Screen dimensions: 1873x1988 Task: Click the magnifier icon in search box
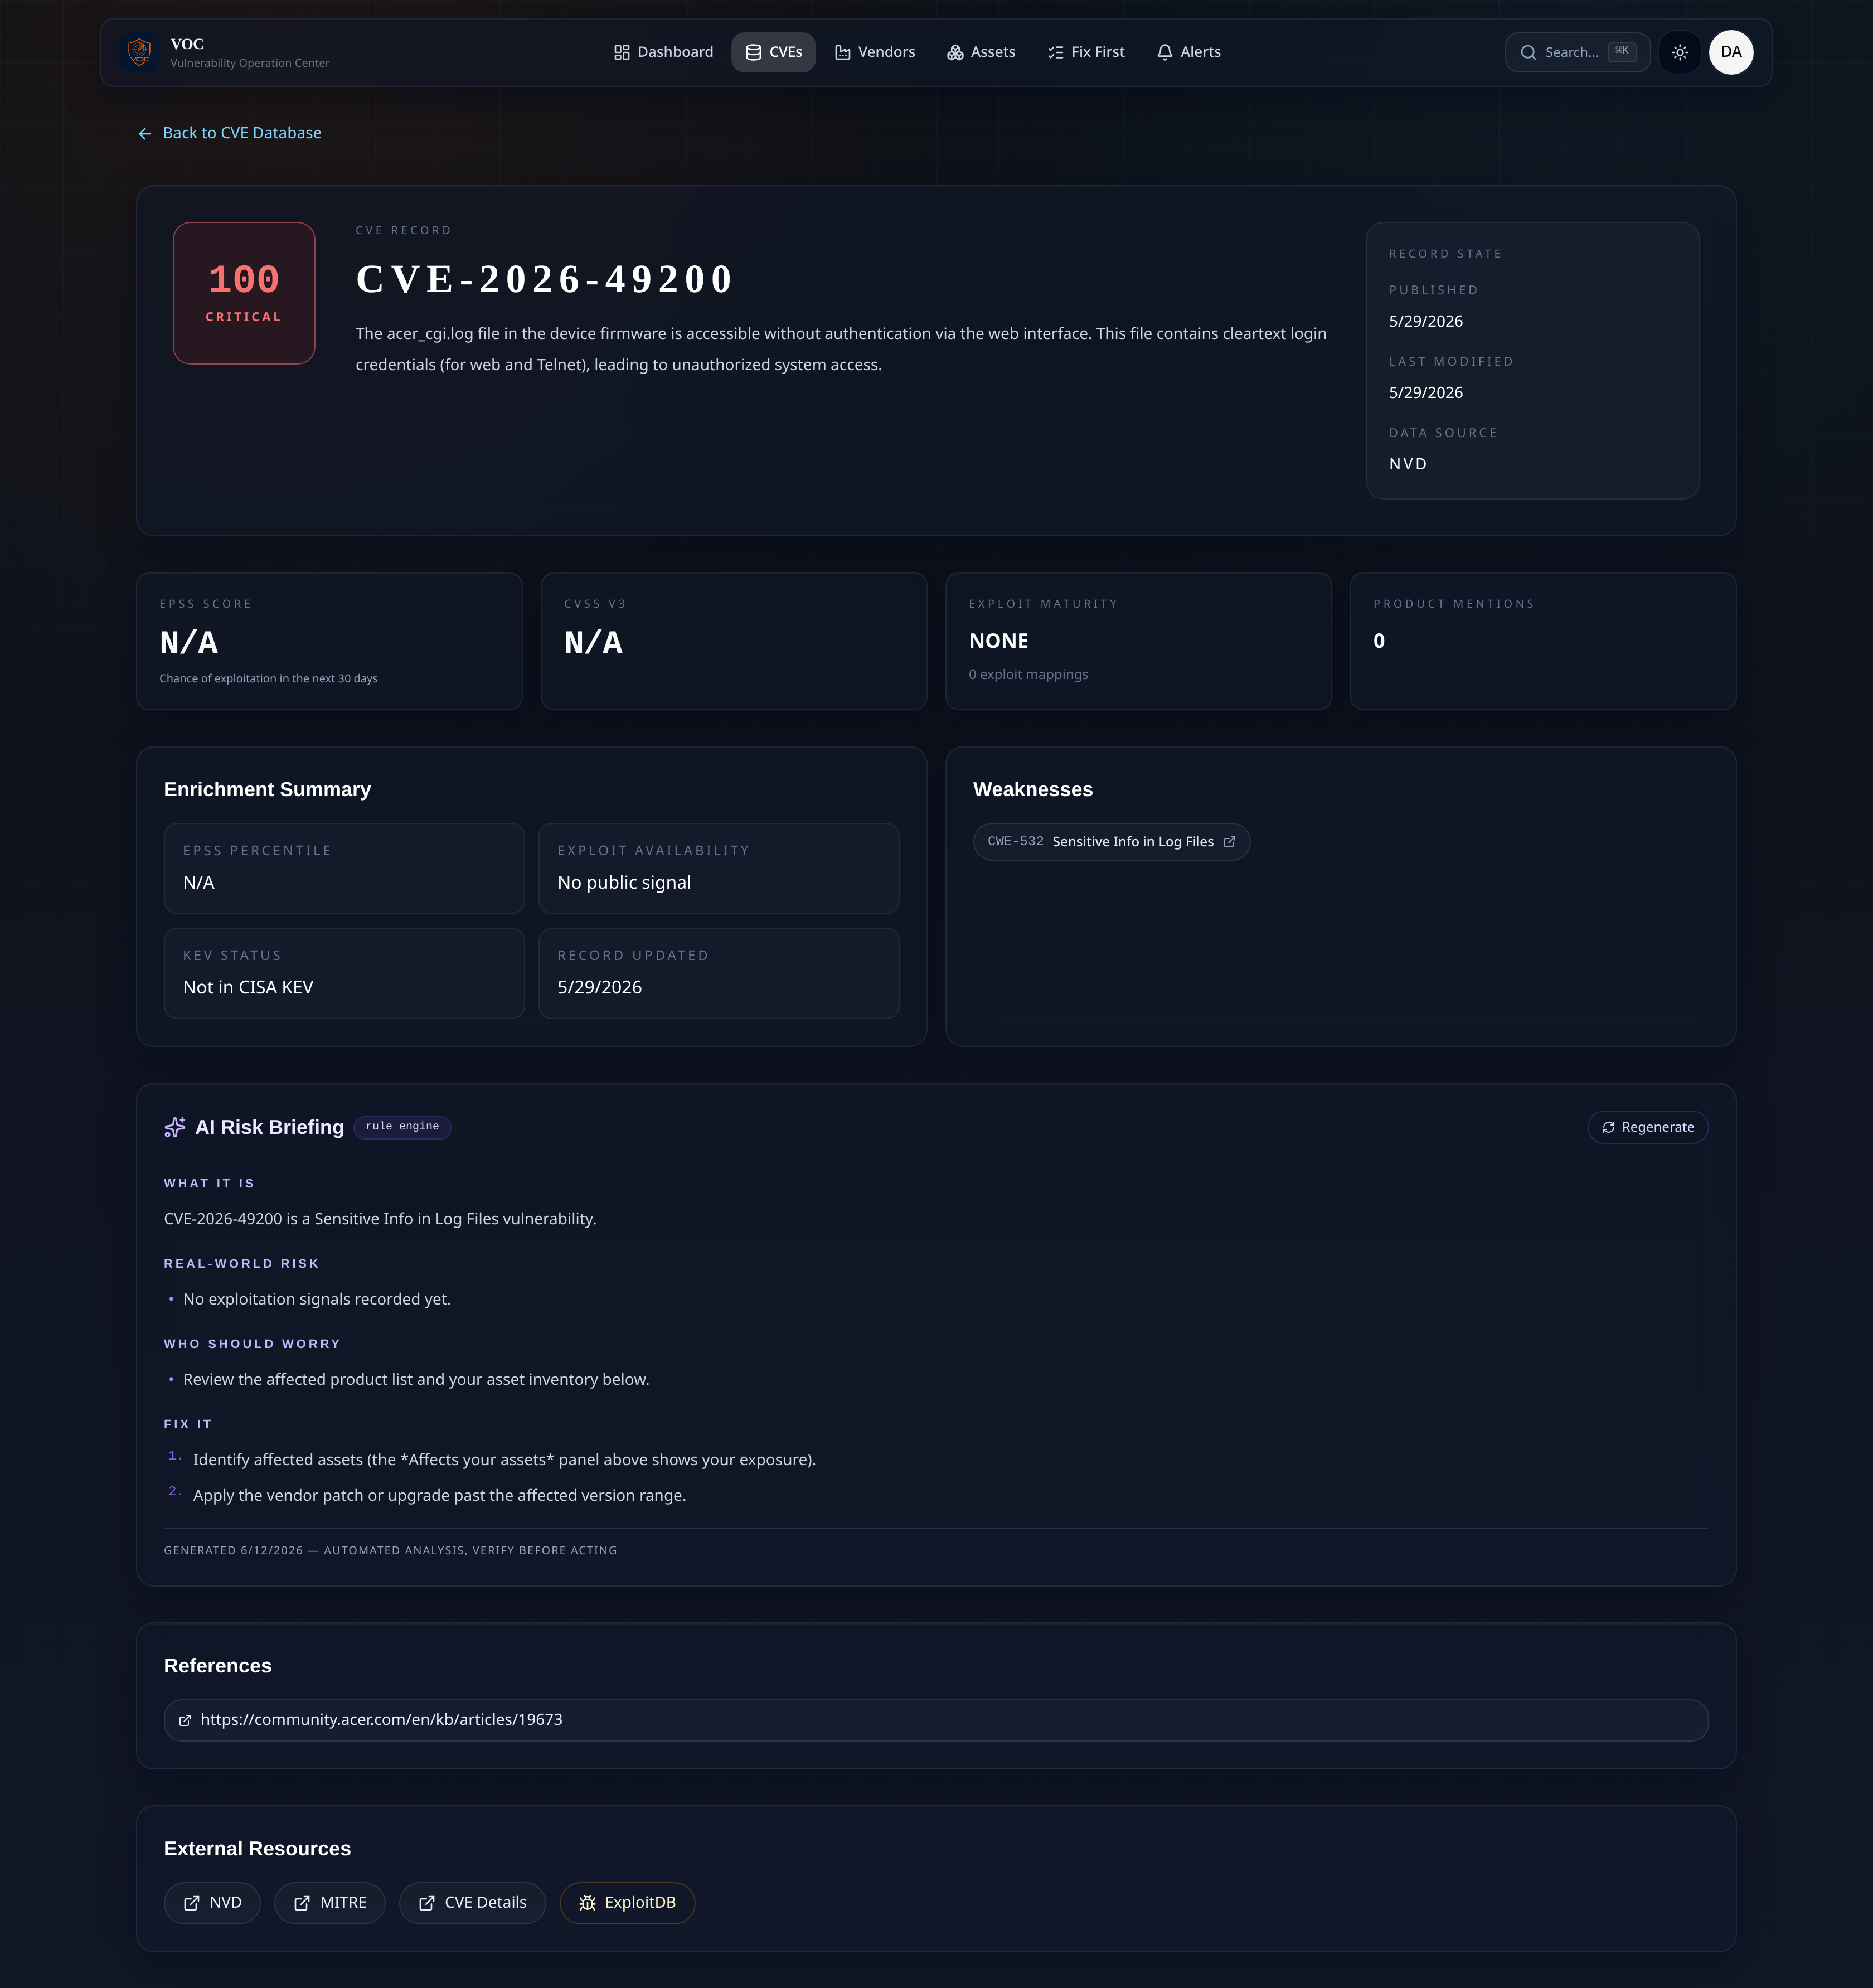tap(1528, 52)
